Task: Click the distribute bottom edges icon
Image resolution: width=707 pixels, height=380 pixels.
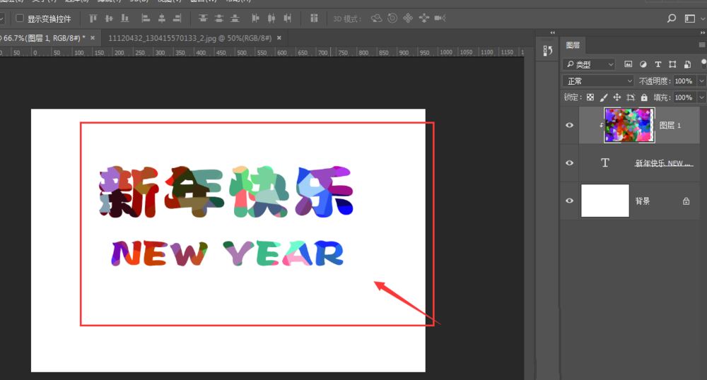Action: pyautogui.click(x=235, y=18)
